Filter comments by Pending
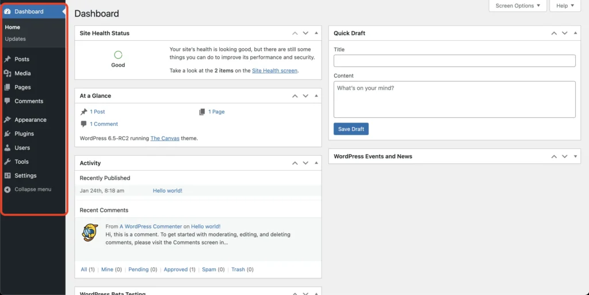589x295 pixels. (x=138, y=269)
